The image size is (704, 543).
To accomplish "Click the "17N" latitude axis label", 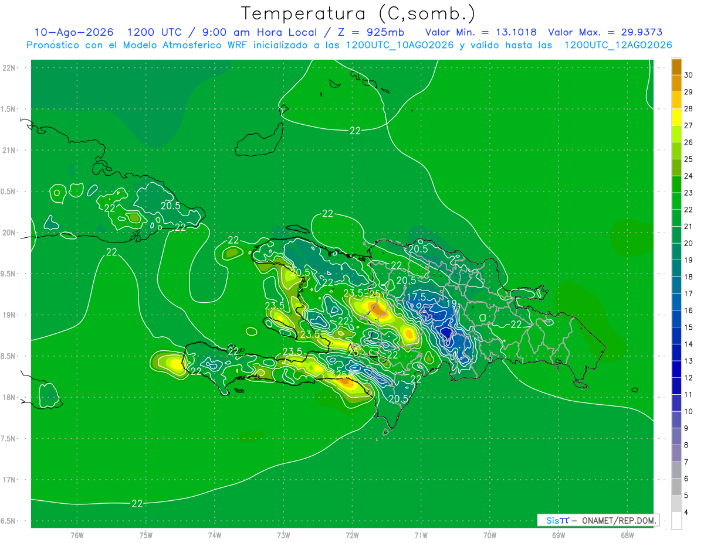I will pyautogui.click(x=9, y=480).
